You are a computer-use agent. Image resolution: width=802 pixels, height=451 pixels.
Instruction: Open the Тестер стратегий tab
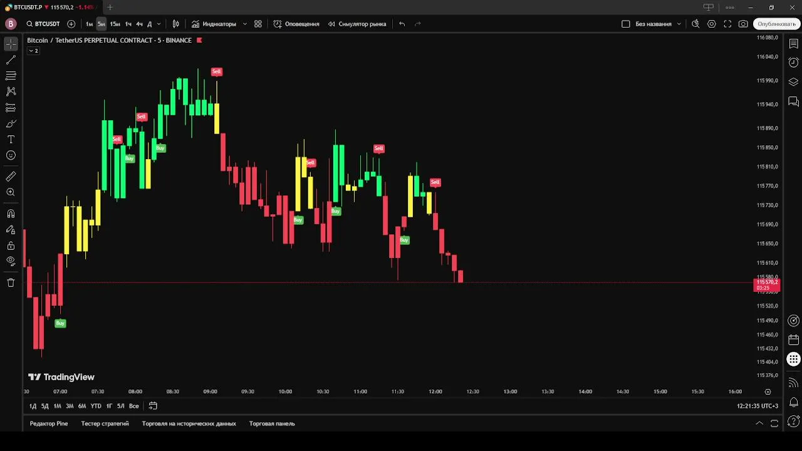pos(105,423)
